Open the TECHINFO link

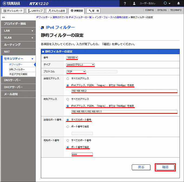point(176,10)
